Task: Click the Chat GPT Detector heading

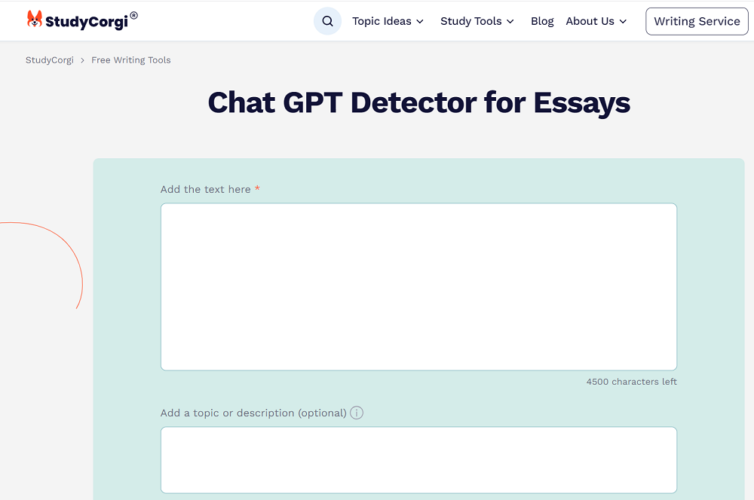Action: click(418, 102)
